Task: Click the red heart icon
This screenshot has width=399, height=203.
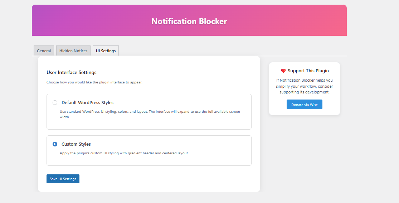Action: (283, 71)
